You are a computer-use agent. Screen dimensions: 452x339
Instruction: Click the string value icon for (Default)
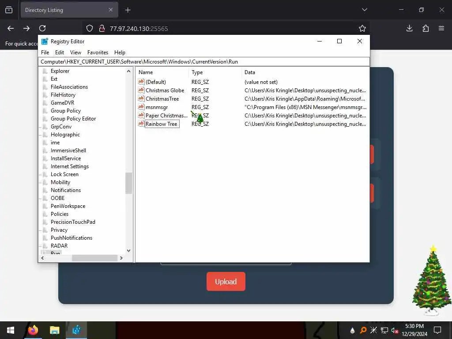pyautogui.click(x=141, y=82)
